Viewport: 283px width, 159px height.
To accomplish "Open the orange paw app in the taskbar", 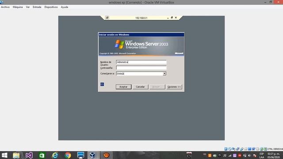I will 106,155.
